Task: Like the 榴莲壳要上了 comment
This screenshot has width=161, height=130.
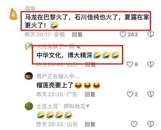Action: point(130,94)
